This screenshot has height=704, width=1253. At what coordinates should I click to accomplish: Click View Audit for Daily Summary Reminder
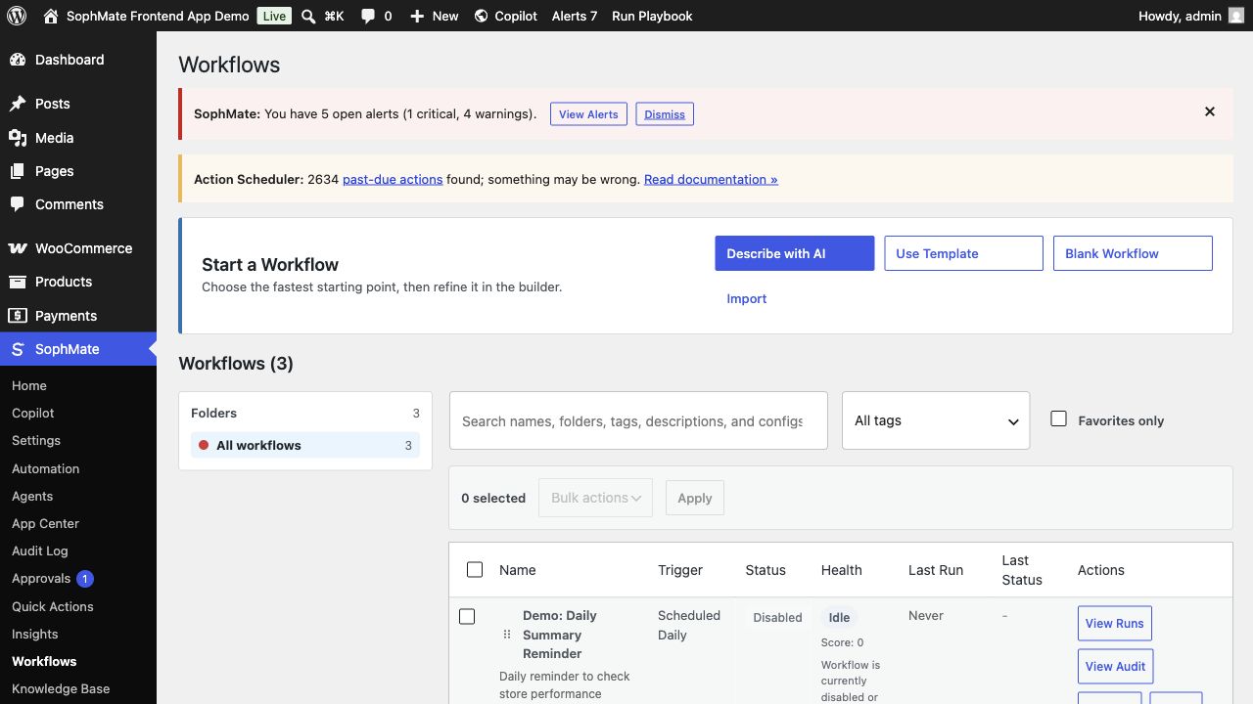(x=1115, y=666)
